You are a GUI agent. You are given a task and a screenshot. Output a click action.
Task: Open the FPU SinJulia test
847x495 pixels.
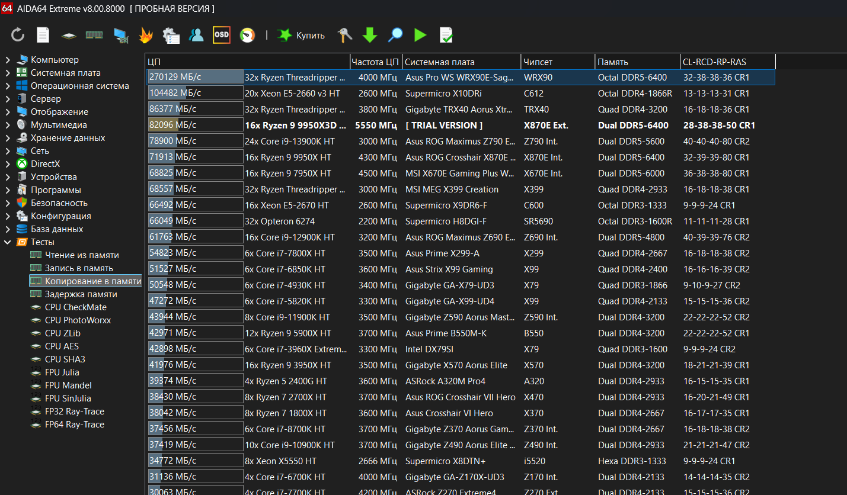(68, 398)
